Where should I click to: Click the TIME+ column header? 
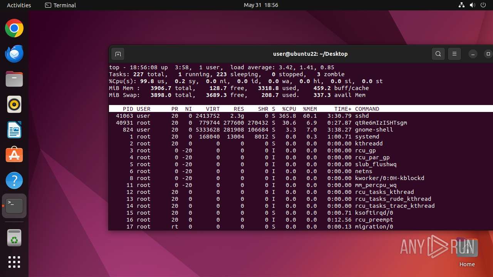pos(343,109)
